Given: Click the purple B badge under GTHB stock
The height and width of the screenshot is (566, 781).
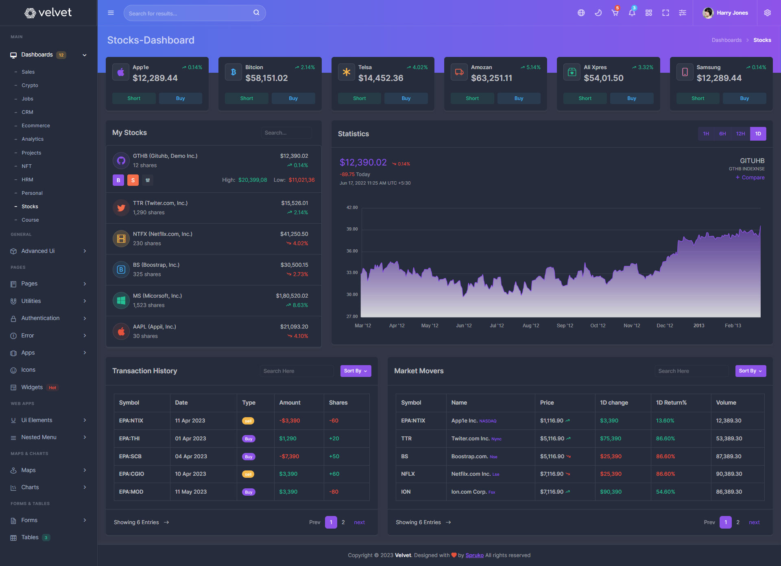Looking at the screenshot, I should tap(118, 180).
